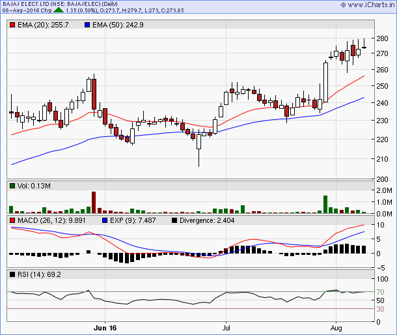Click the 'Jun 16' date axis label
Image resolution: width=397 pixels, height=335 pixels.
tap(105, 328)
